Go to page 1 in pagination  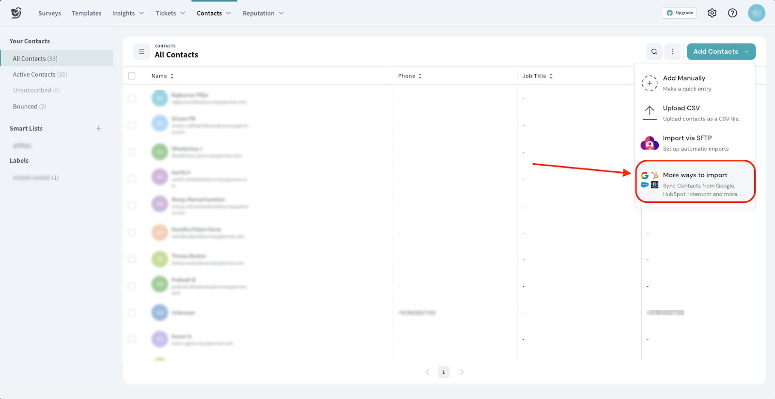pos(444,372)
